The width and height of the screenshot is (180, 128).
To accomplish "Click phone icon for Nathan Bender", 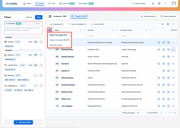I will pos(164,57).
